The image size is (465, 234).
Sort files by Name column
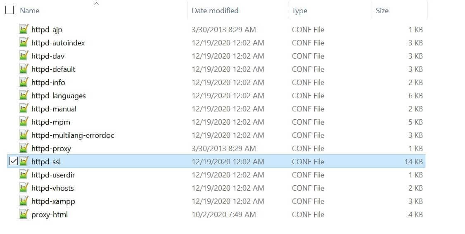point(30,11)
